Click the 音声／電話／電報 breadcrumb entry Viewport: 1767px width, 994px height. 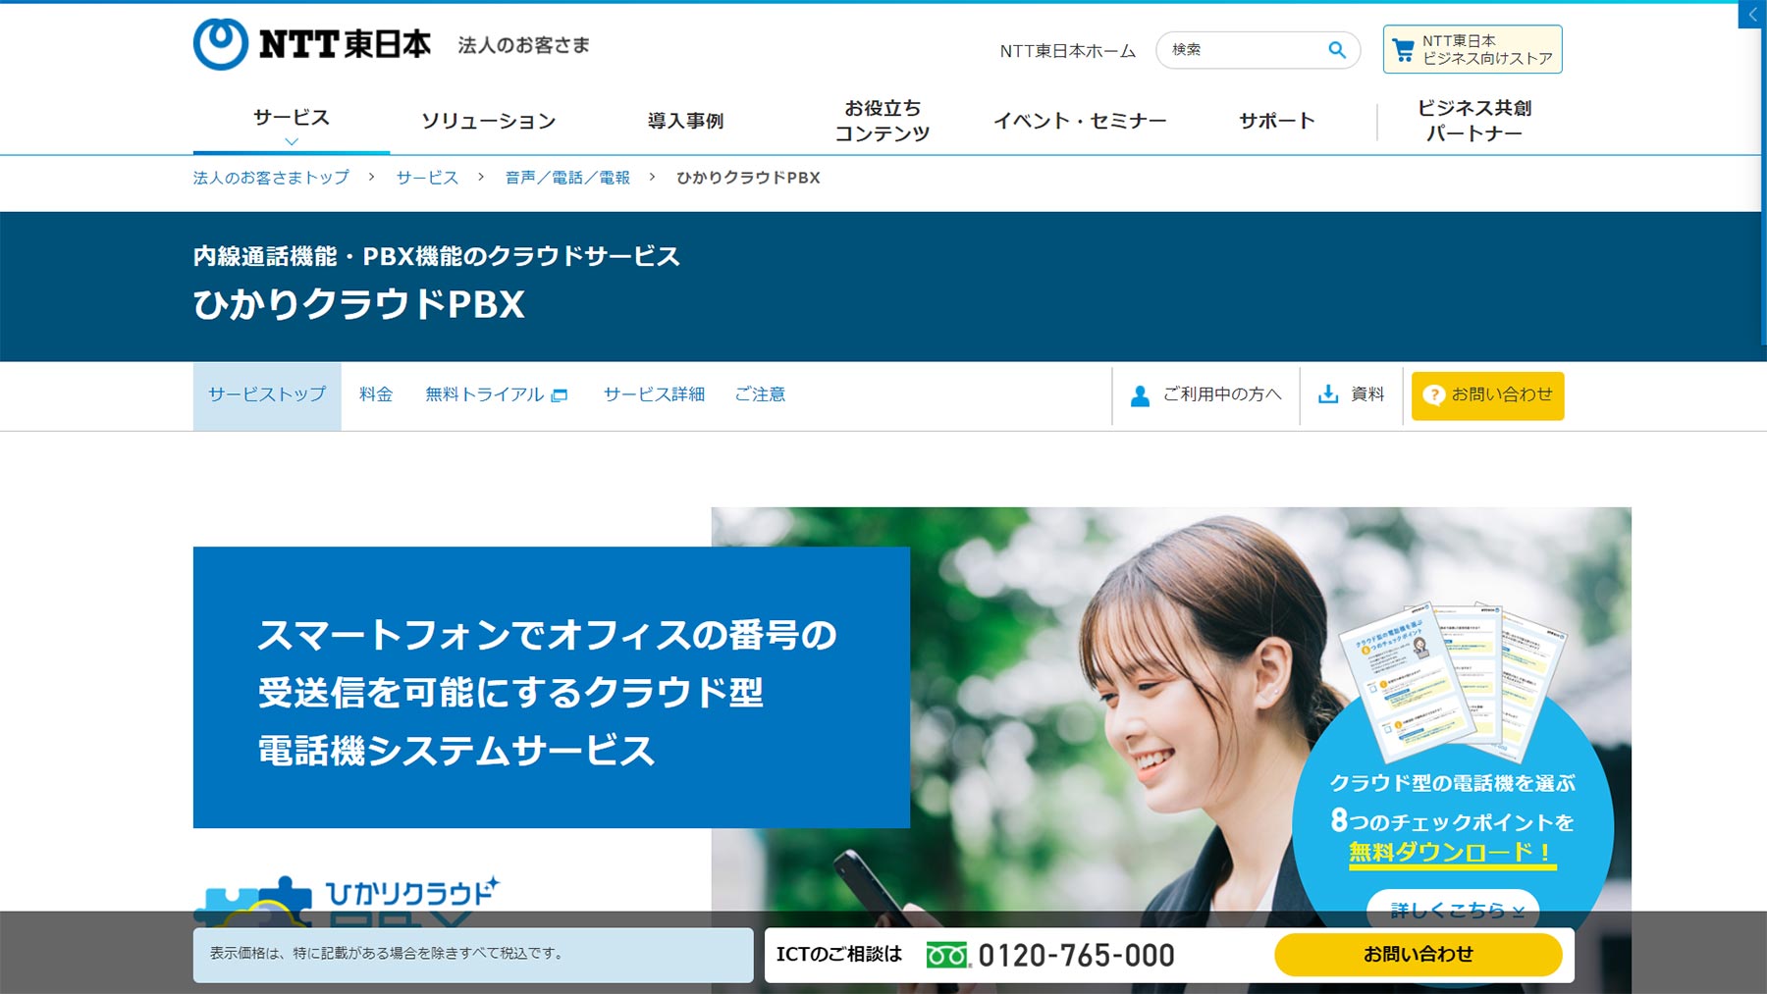coord(566,178)
